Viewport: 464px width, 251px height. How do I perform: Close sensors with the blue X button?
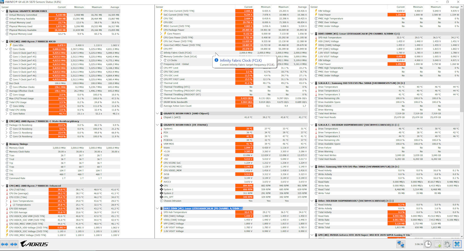click(457, 244)
